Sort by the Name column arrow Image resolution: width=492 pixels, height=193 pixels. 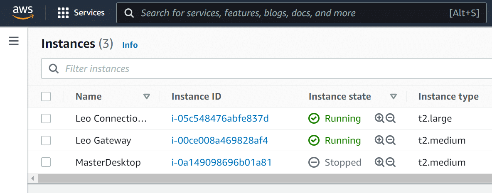click(147, 96)
